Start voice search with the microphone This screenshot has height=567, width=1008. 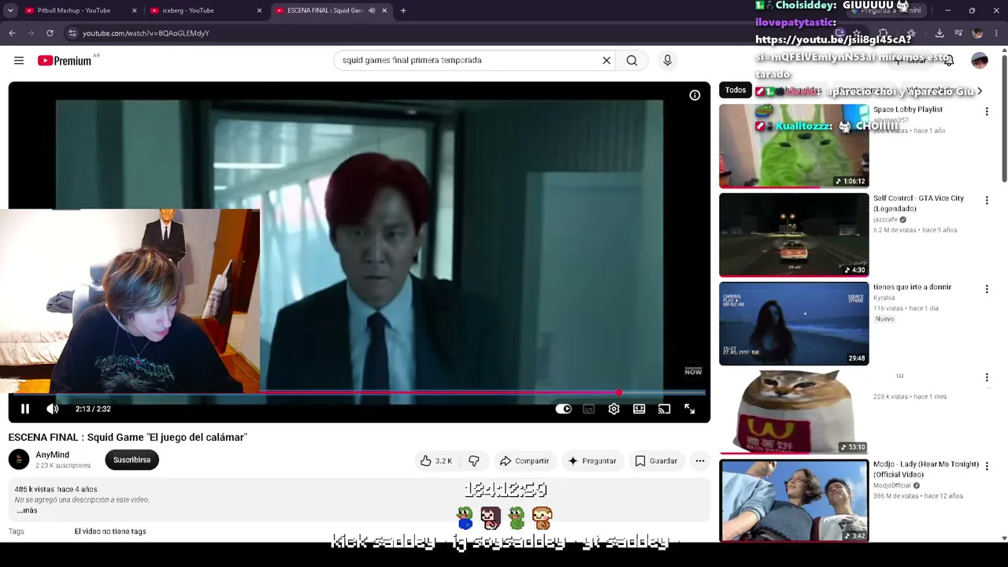667,60
